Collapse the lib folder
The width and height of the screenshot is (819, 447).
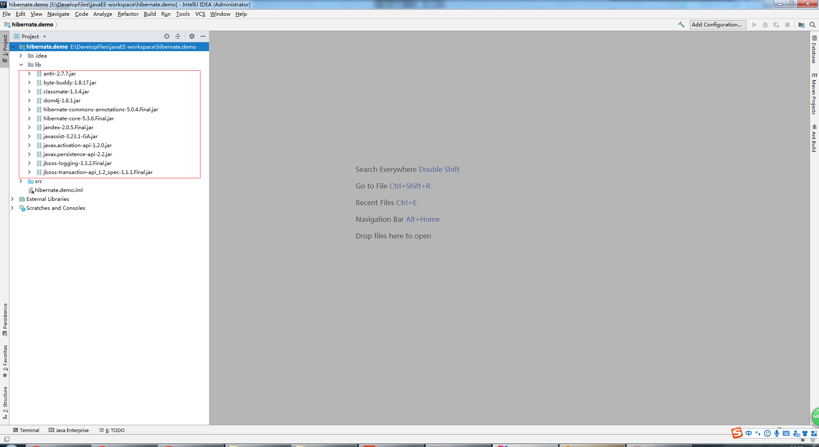tap(21, 65)
